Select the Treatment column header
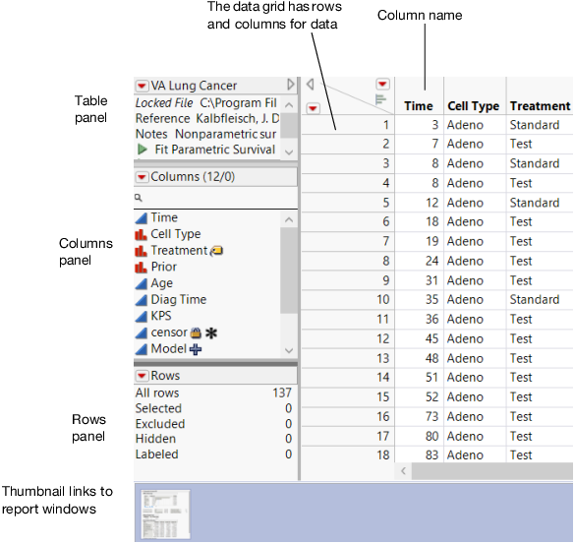 pyautogui.click(x=541, y=106)
